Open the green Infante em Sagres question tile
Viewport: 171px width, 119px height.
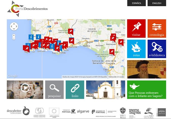point(147,90)
